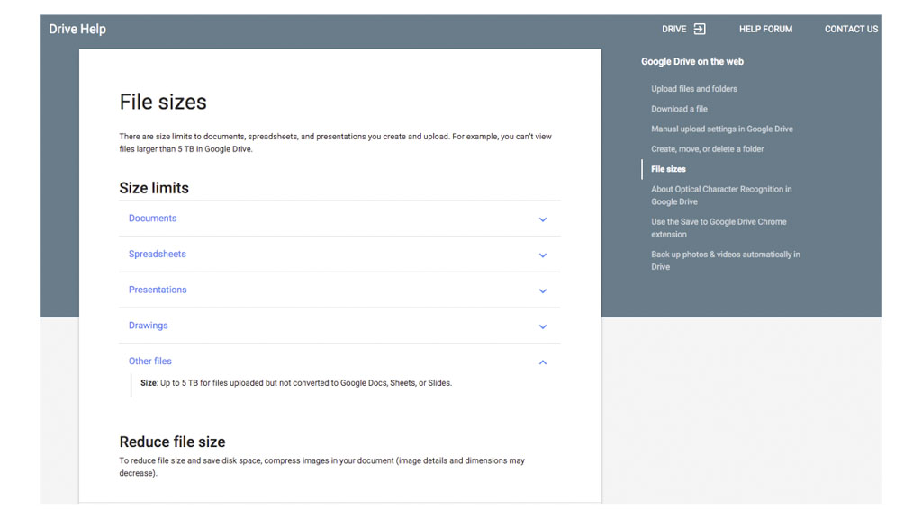The width and height of the screenshot is (922, 518).
Task: Open the Download a file article
Action: (x=679, y=109)
